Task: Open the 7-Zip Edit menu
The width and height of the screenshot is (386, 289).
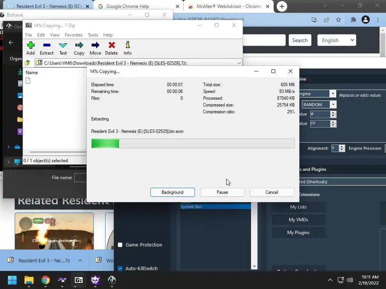Action: 41,35
